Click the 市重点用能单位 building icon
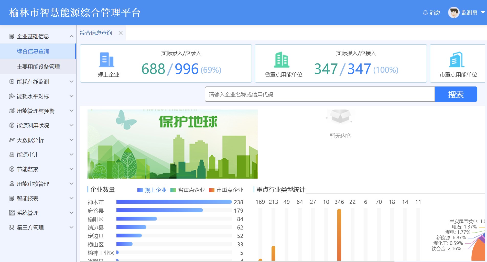Image resolution: width=487 pixels, height=262 pixels. 457,60
